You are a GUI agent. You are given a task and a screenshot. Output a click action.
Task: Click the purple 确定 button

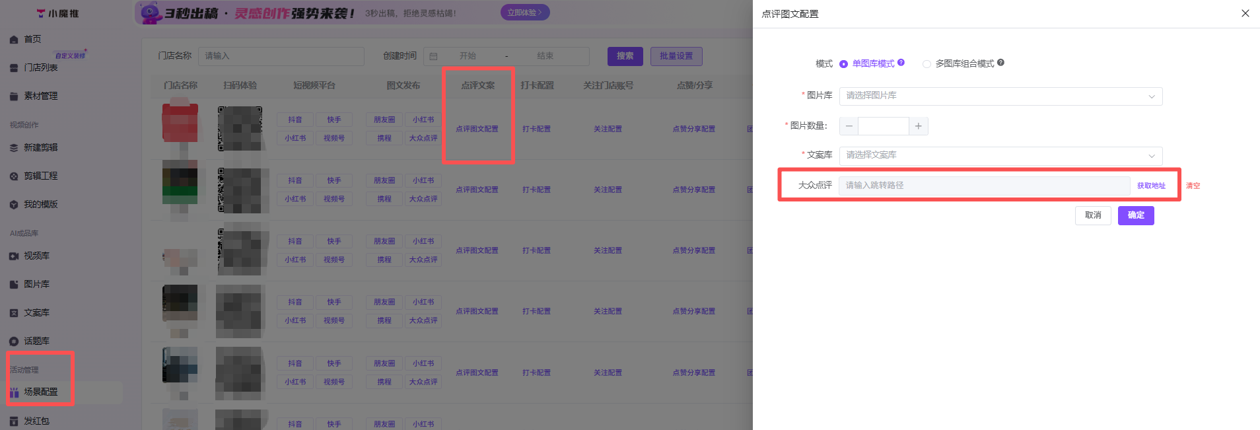[1136, 215]
